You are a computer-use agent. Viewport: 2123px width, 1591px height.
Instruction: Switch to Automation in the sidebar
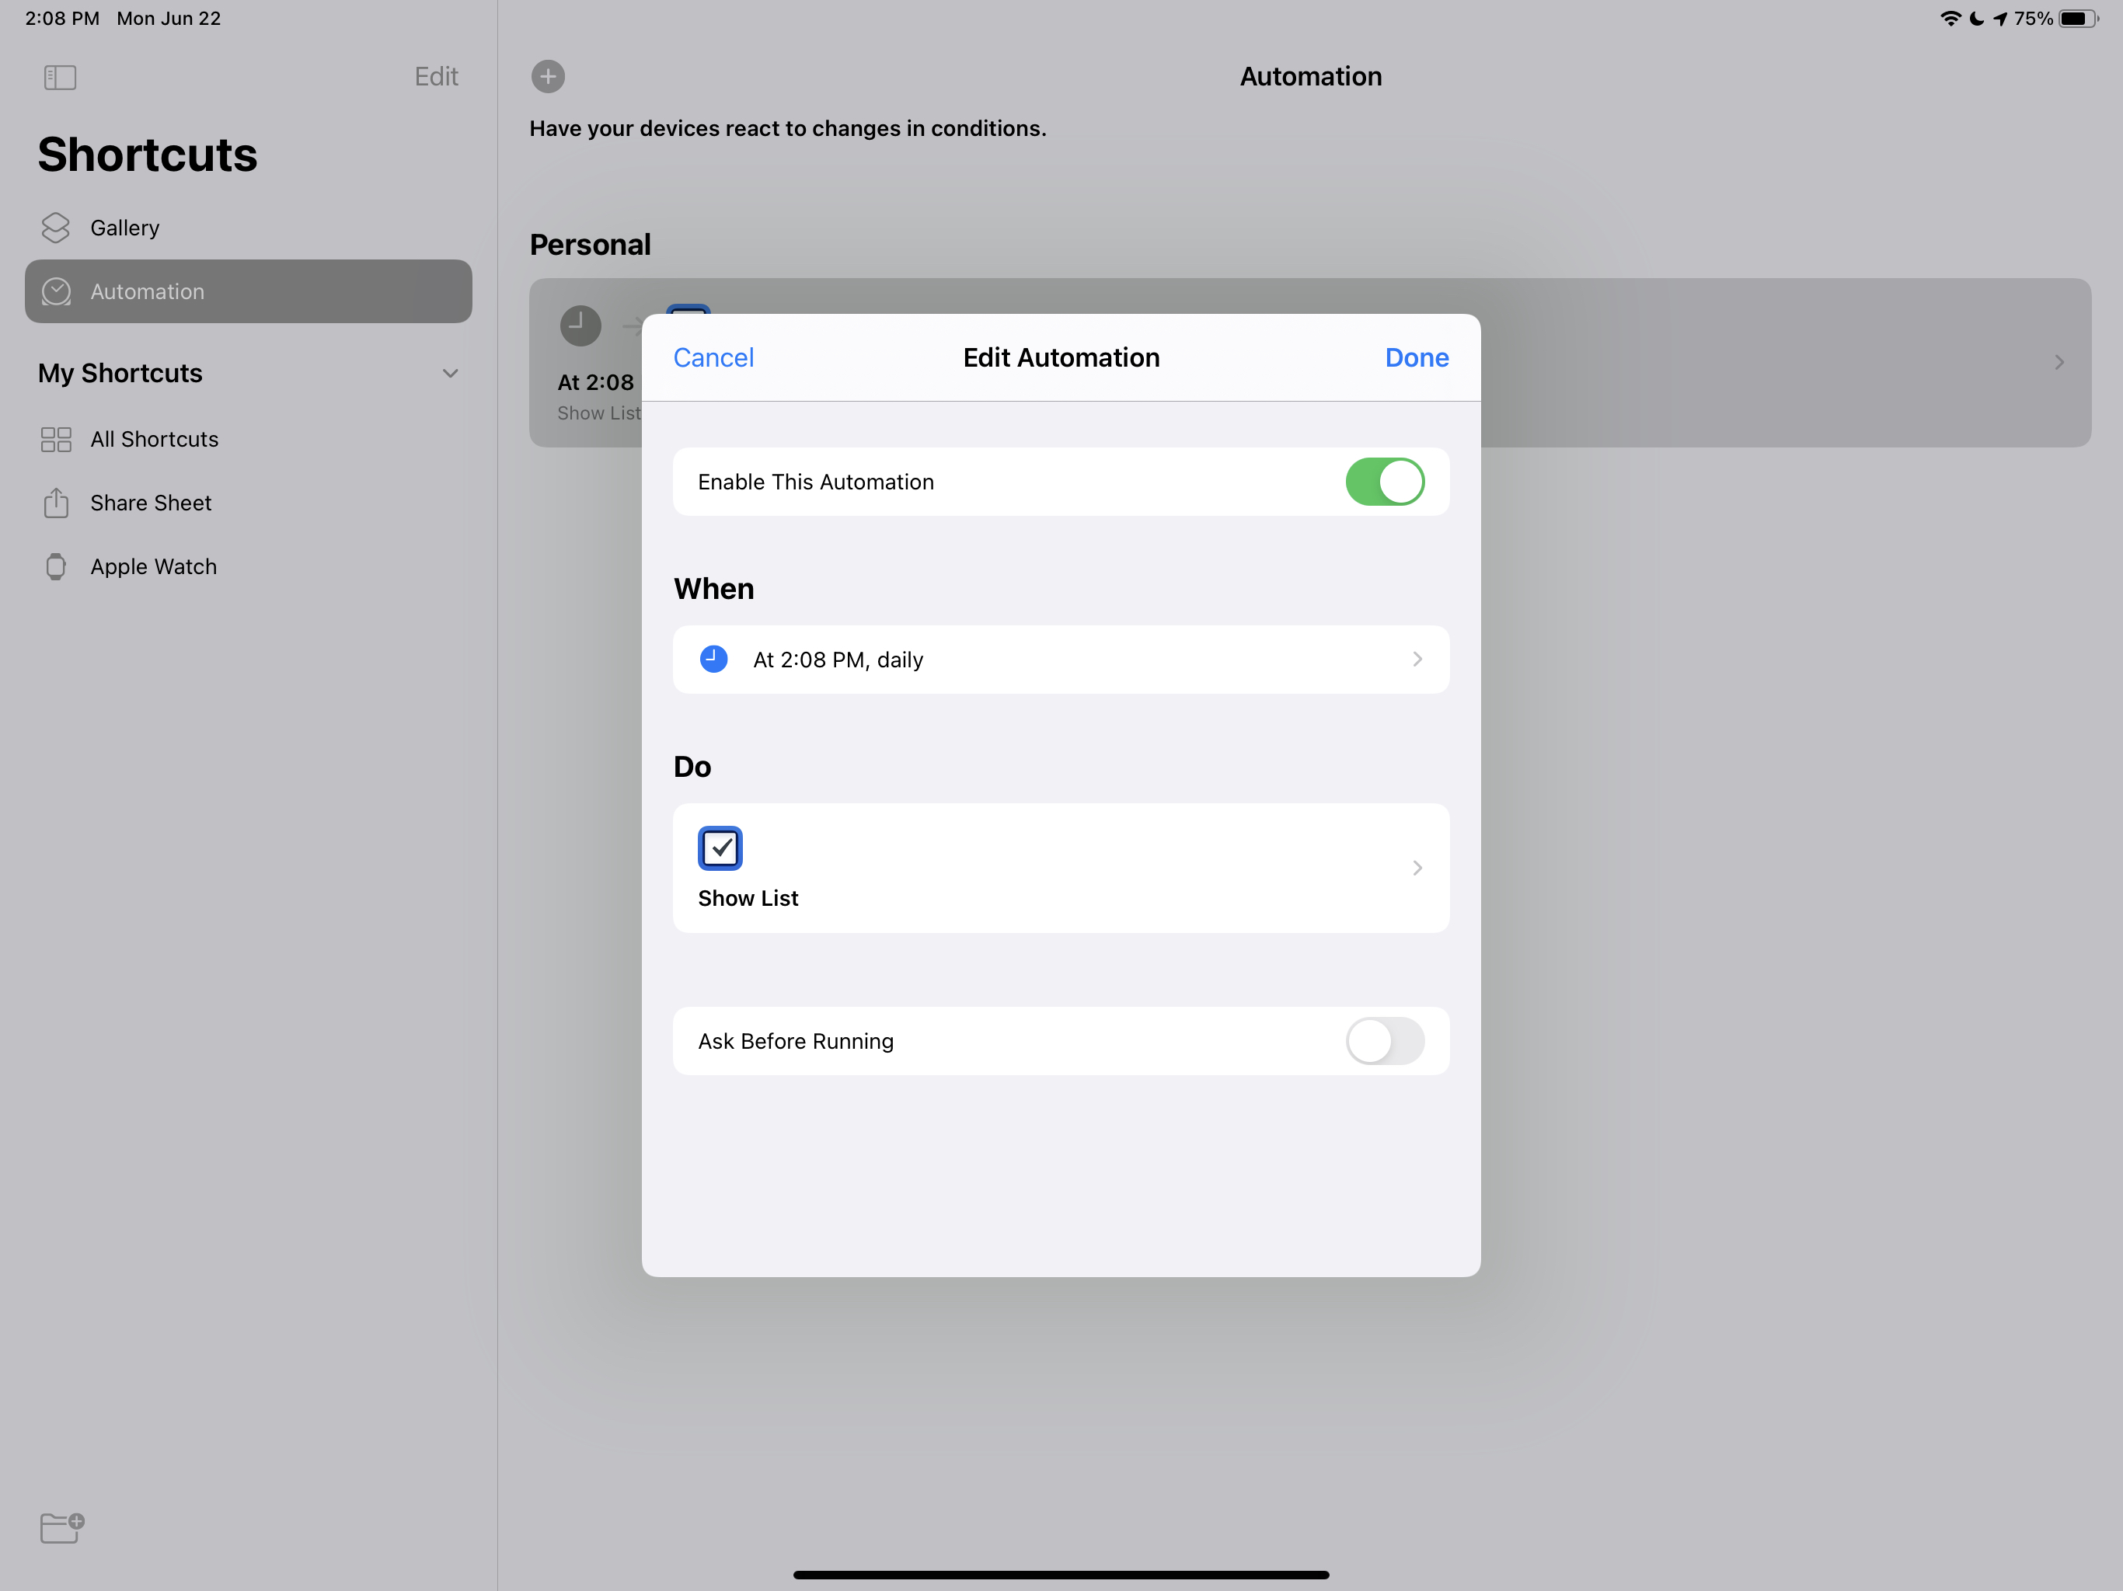click(x=147, y=292)
